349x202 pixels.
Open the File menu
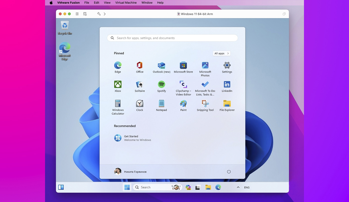click(87, 3)
